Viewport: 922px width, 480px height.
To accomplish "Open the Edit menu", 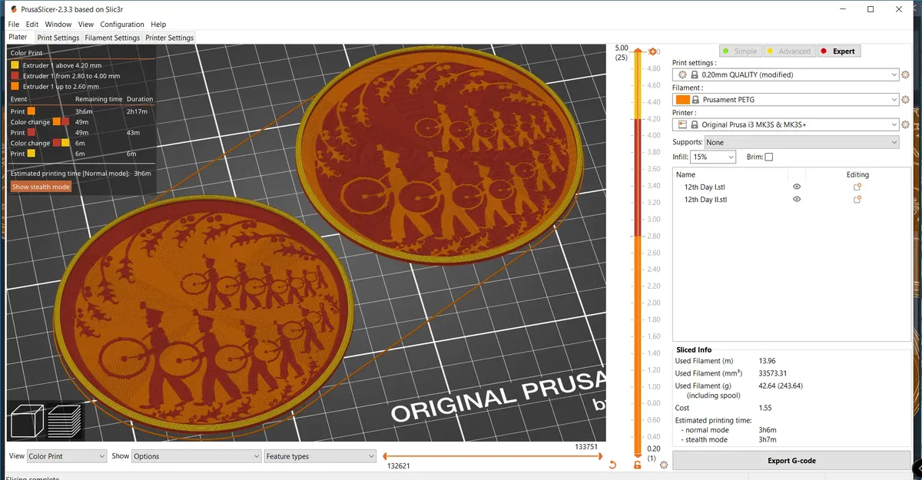I will coord(32,25).
